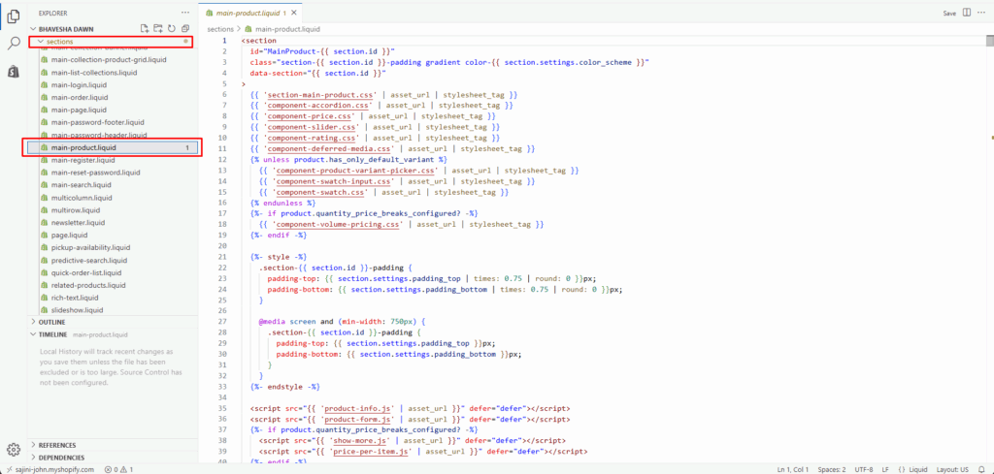The image size is (994, 474).
Task: Refresh the explorer file tree
Action: [172, 28]
